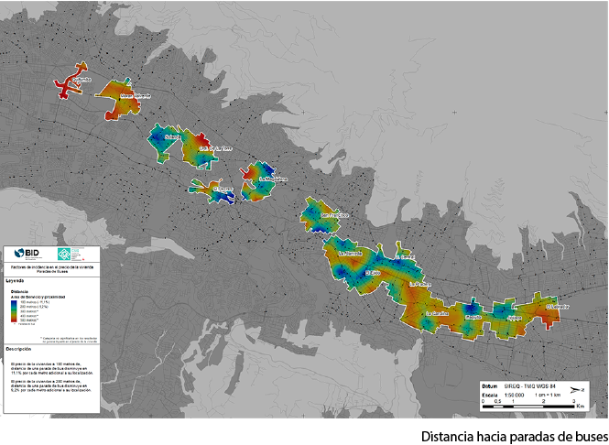Select the El Ejido zone label

click(372, 272)
